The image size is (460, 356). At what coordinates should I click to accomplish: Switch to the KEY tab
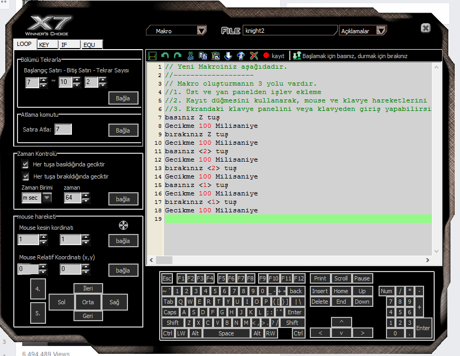click(x=47, y=45)
